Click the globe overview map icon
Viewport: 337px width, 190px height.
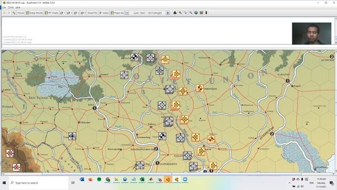(196, 13)
